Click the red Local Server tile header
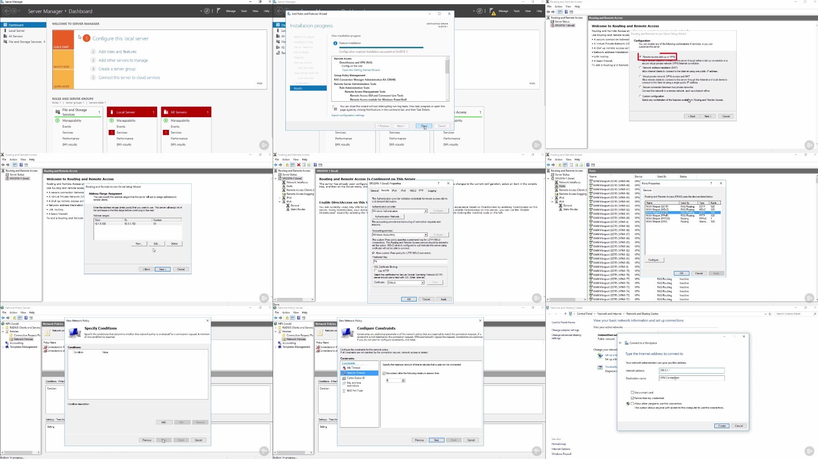Viewport: 818px width, 459px height. [132, 112]
